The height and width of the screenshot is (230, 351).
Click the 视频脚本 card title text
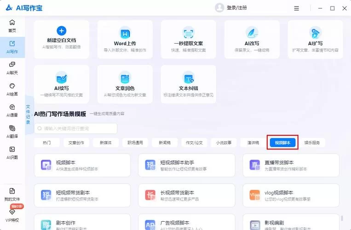coord(66,162)
